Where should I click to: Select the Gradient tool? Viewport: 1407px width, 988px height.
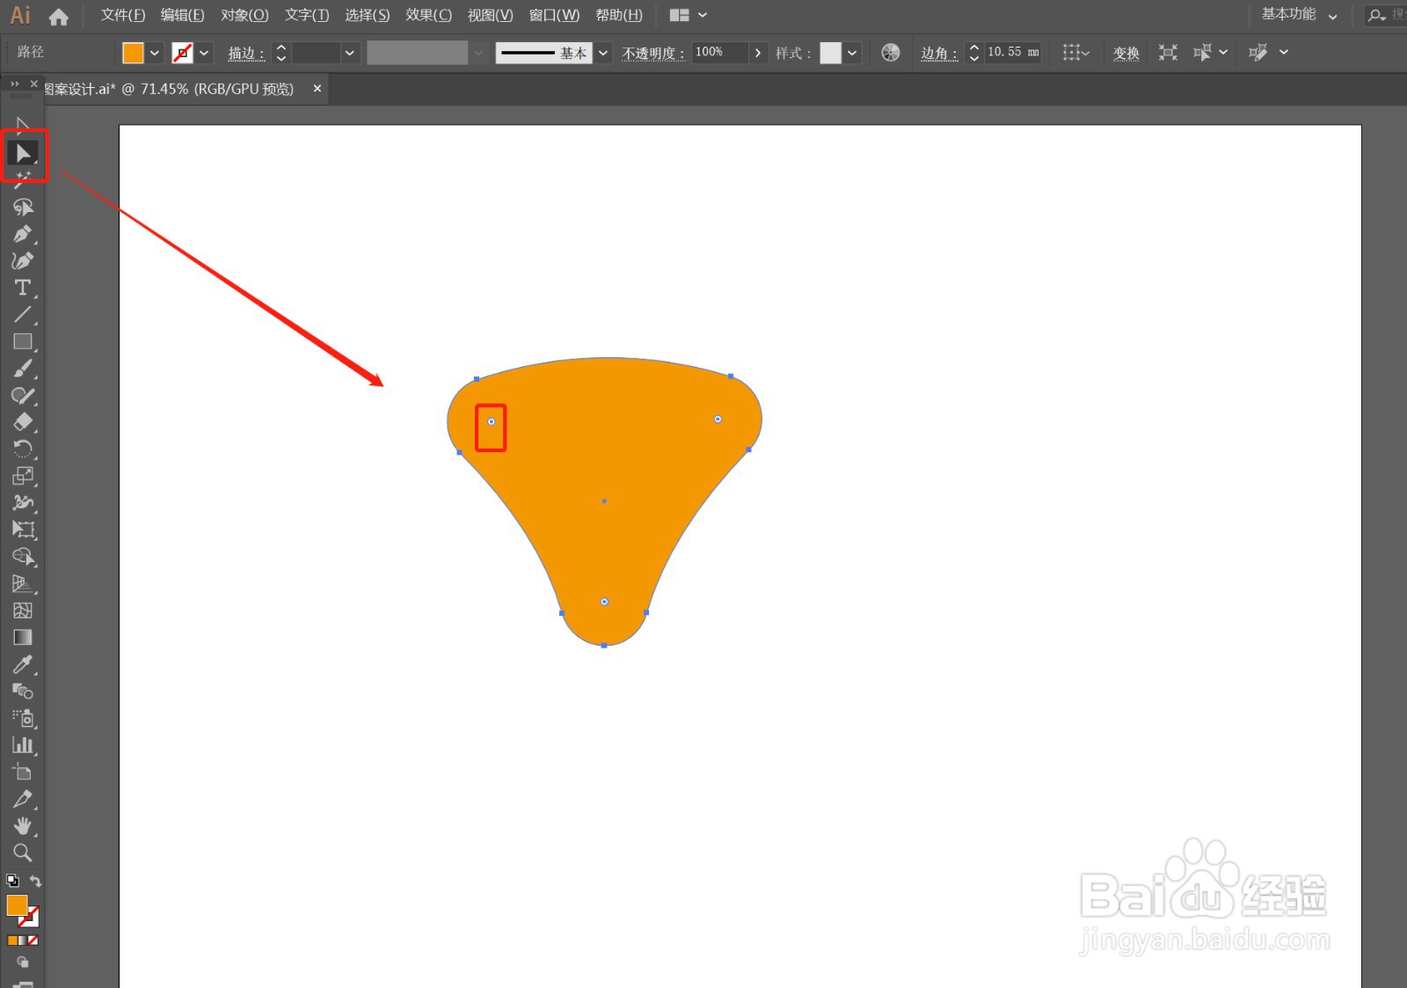23,637
